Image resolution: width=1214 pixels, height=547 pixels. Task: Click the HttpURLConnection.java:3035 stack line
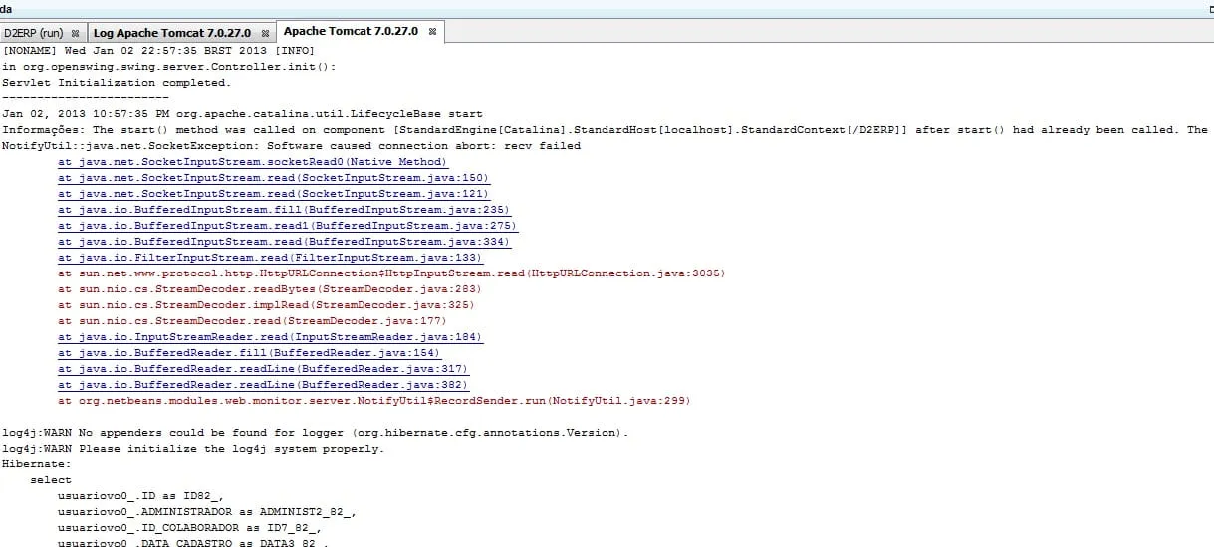pyautogui.click(x=391, y=273)
